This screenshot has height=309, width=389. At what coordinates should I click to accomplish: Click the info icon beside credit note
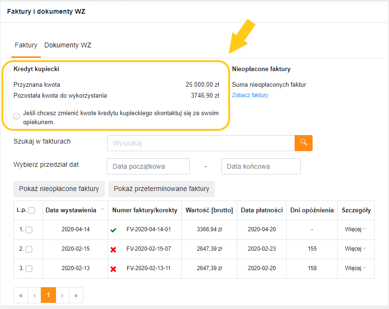[x=17, y=116]
